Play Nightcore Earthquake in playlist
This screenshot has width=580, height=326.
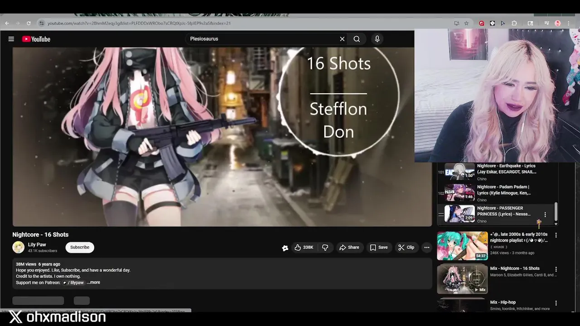(506, 169)
